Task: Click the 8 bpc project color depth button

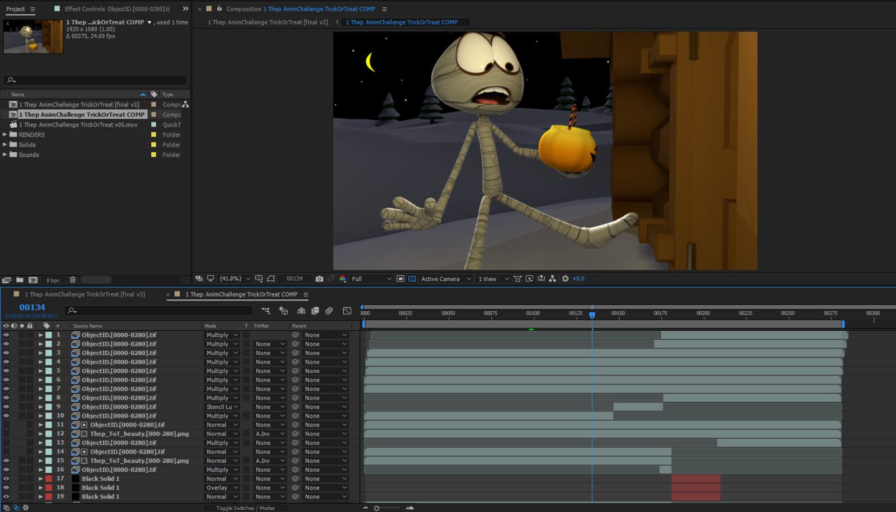Action: click(52, 280)
